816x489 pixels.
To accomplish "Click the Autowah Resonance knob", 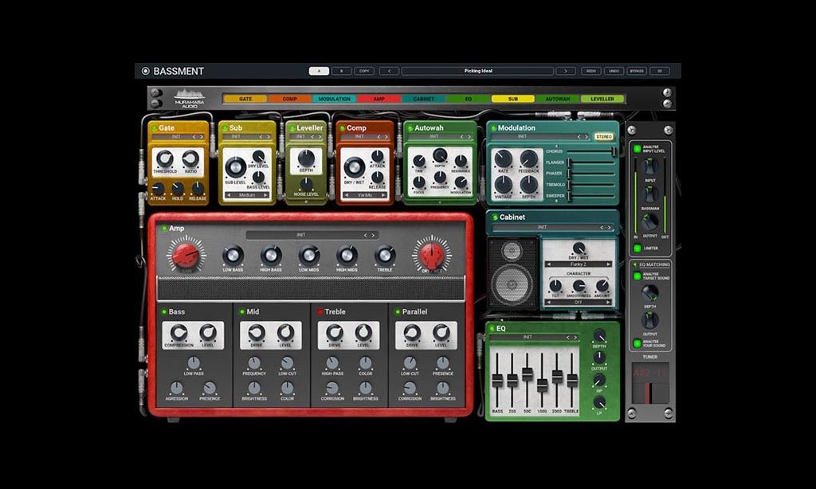I will 461,161.
